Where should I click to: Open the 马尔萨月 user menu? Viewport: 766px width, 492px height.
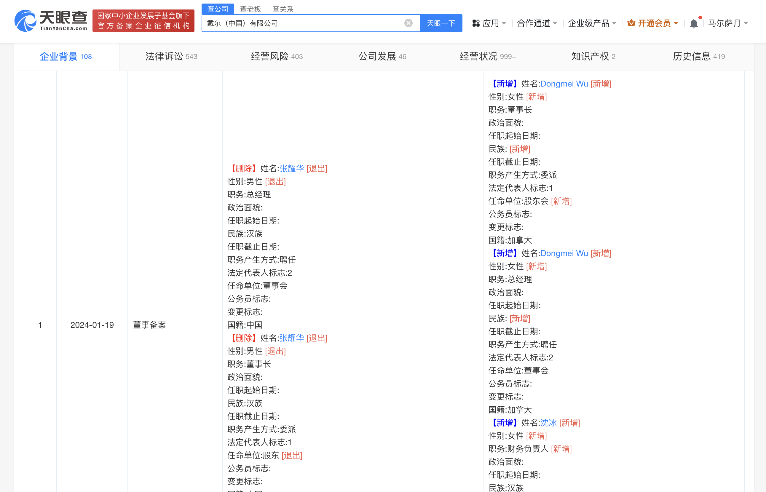click(x=728, y=23)
